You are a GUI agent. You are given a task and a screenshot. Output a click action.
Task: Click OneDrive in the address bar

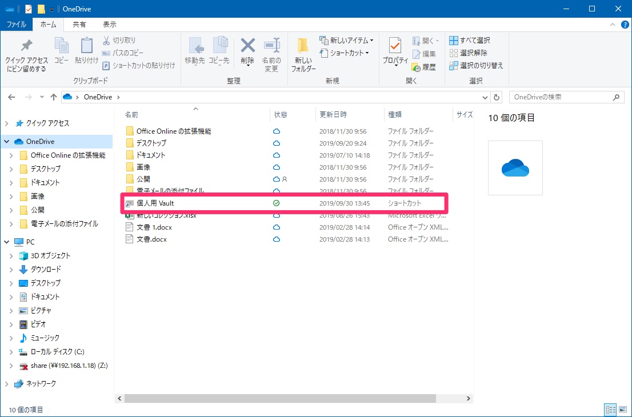point(98,97)
